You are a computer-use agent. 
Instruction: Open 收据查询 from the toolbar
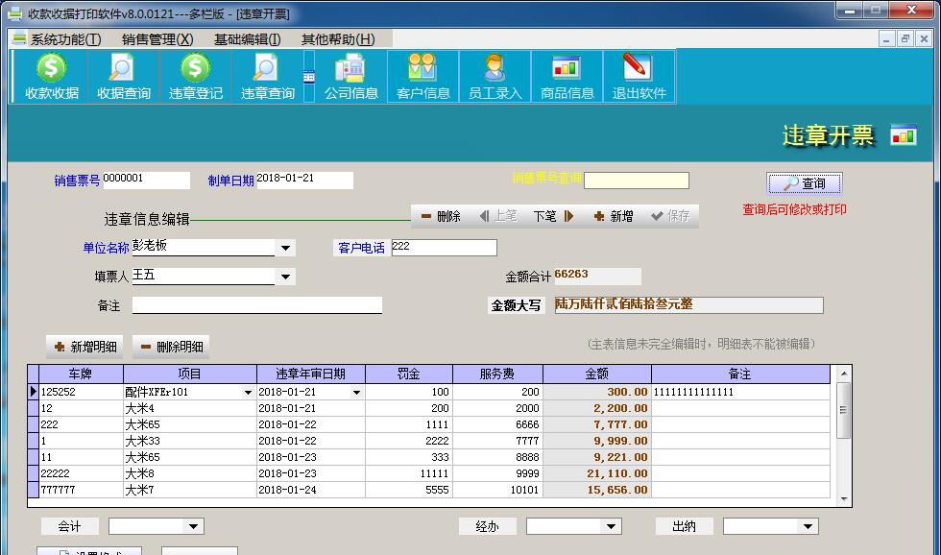click(123, 76)
